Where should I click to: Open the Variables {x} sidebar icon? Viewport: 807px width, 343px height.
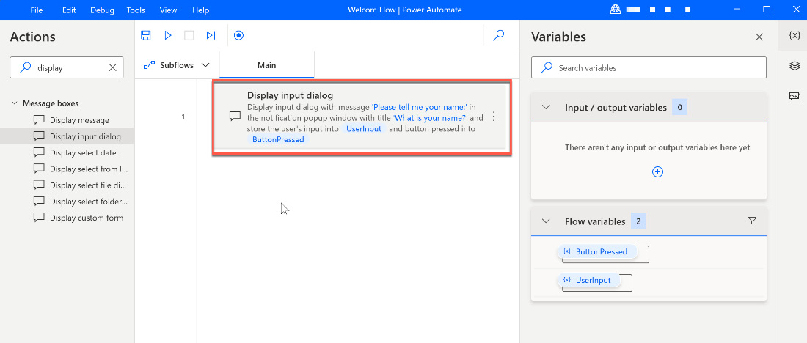click(795, 35)
